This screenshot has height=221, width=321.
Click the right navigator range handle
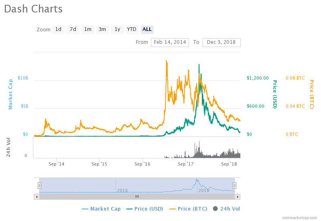click(x=234, y=185)
